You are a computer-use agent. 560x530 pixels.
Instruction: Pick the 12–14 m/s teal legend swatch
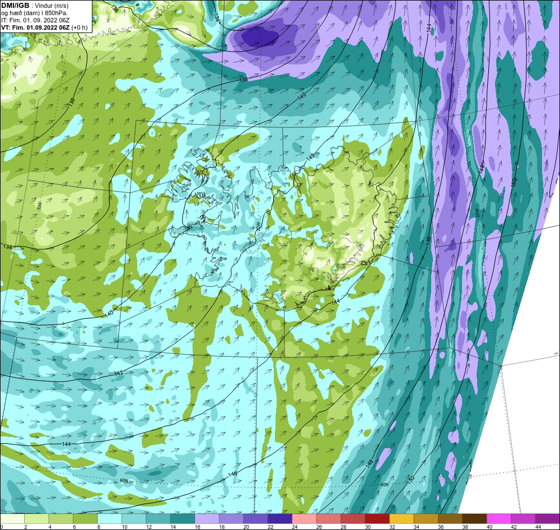(x=158, y=519)
